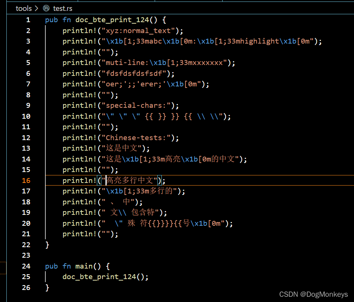Click doc_bte_print_124 call on line 25
This screenshot has width=354, height=302.
(99, 277)
